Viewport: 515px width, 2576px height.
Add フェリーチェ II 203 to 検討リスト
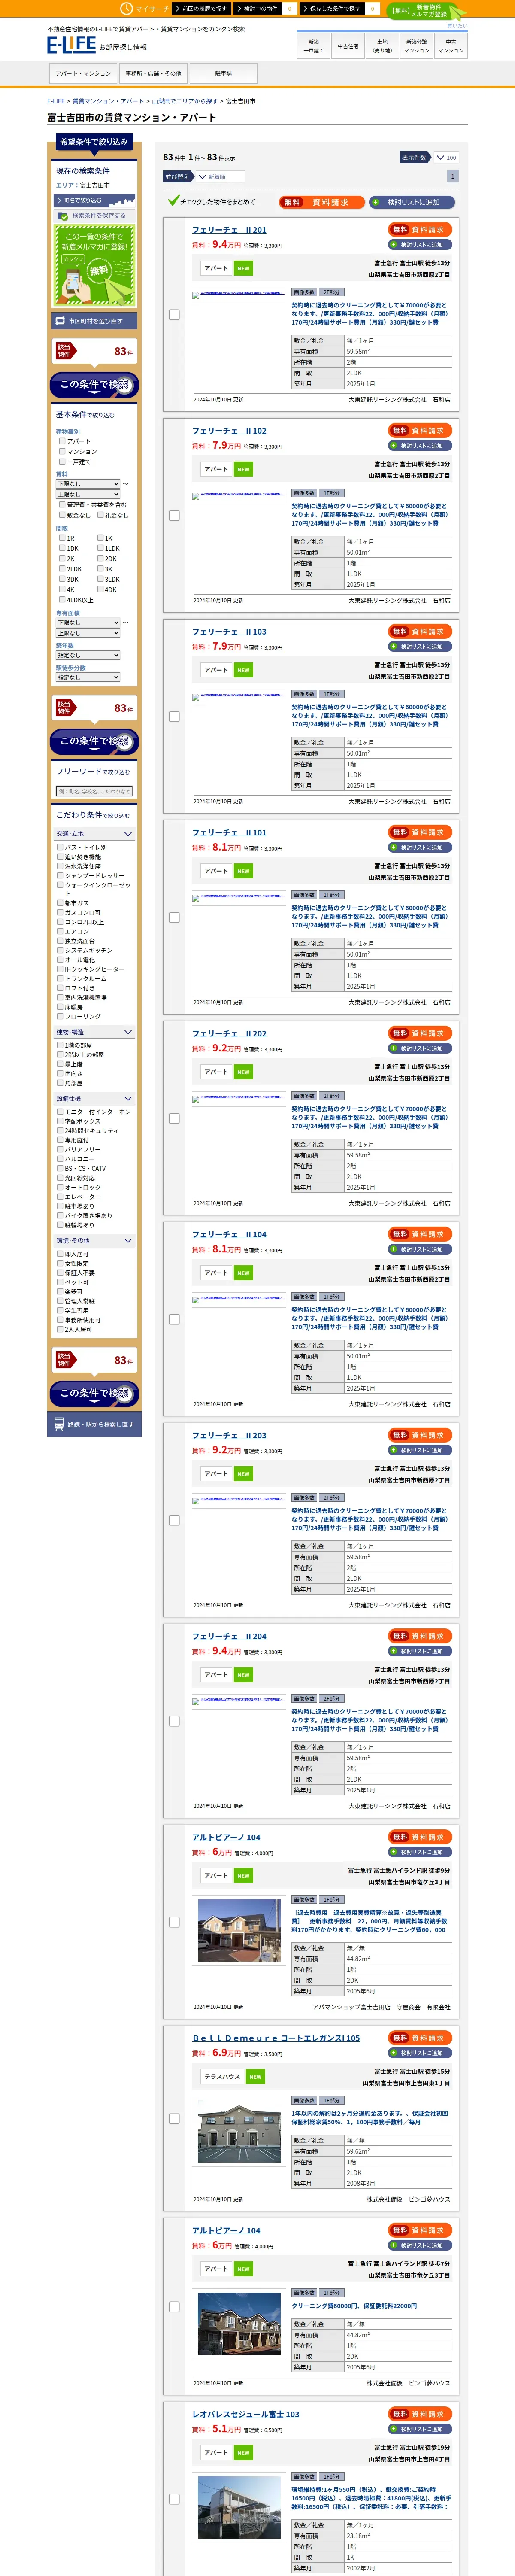[420, 1450]
